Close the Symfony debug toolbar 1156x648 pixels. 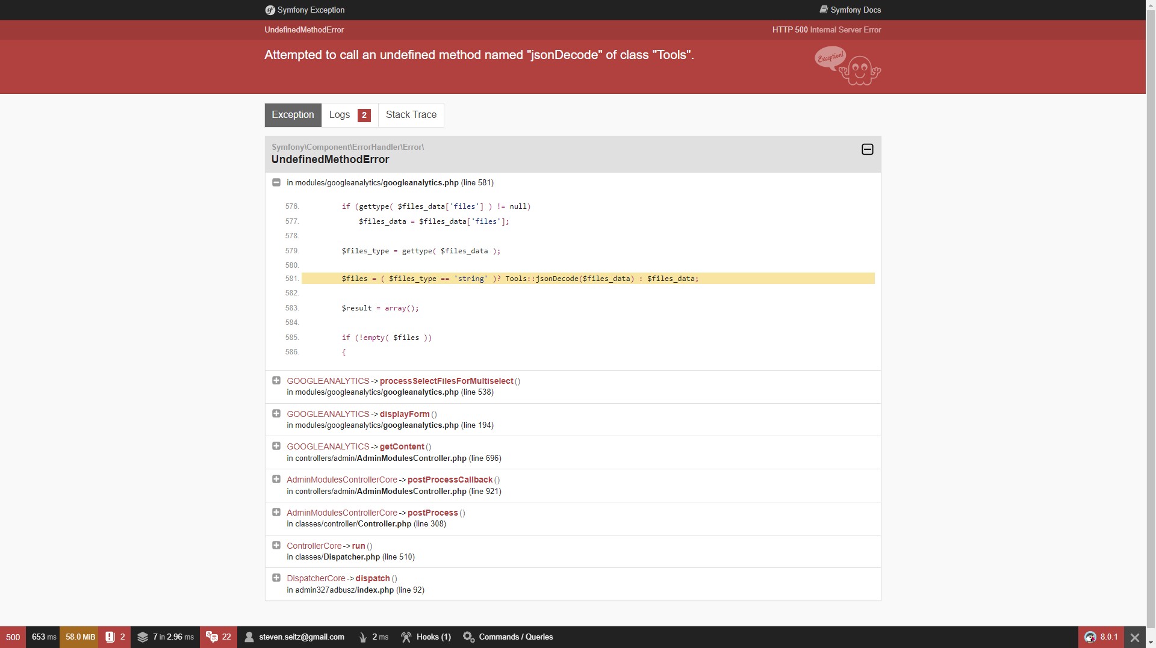pyautogui.click(x=1135, y=637)
